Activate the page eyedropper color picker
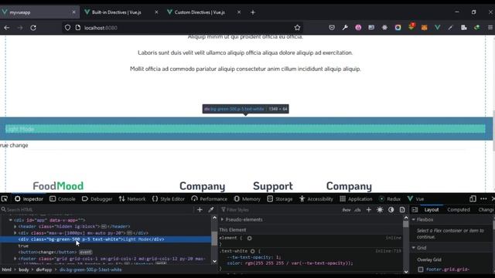Viewport: 495px width, 278px height. [211, 209]
